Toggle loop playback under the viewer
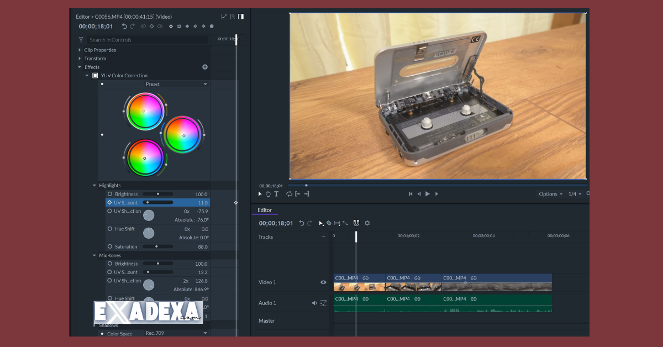The height and width of the screenshot is (347, 663). click(x=290, y=193)
